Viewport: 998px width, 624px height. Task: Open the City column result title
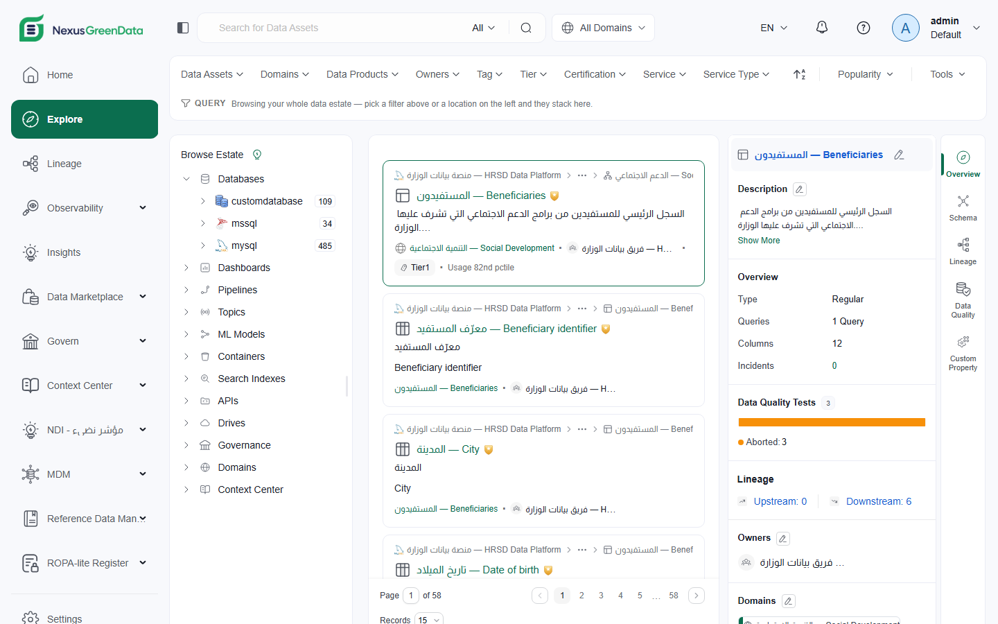pyautogui.click(x=448, y=449)
